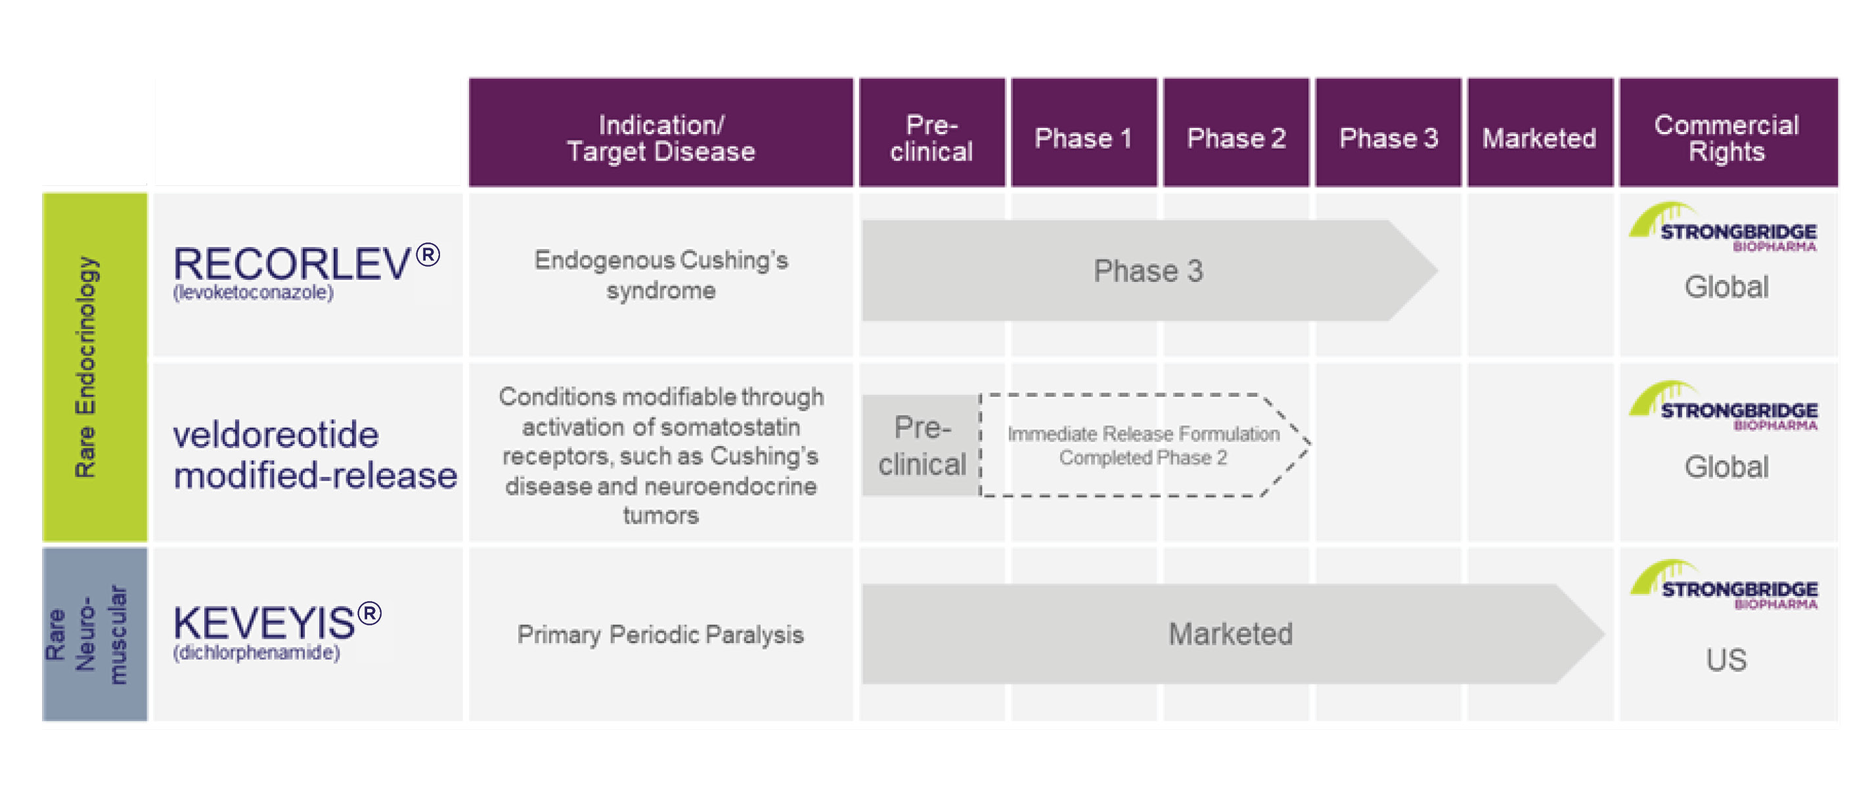Click the Strongbridge logo in the veldoreotide row
Screen dimensions: 1872x808
pos(1724,407)
